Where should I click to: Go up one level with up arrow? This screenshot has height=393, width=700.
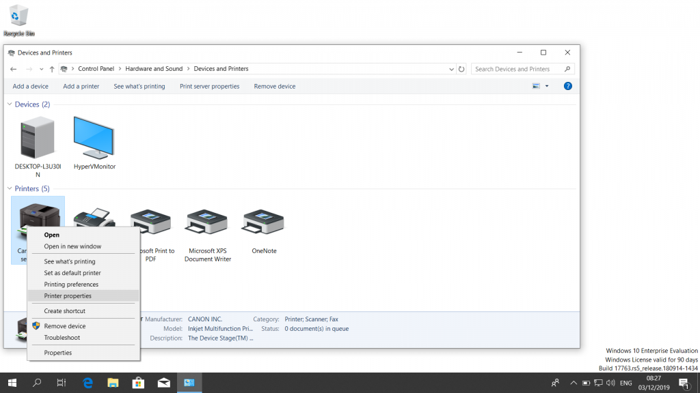pyautogui.click(x=52, y=69)
